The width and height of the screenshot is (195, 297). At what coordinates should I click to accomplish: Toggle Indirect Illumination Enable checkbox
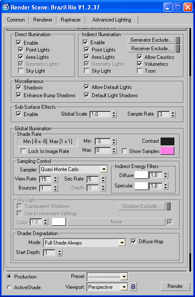(85, 43)
